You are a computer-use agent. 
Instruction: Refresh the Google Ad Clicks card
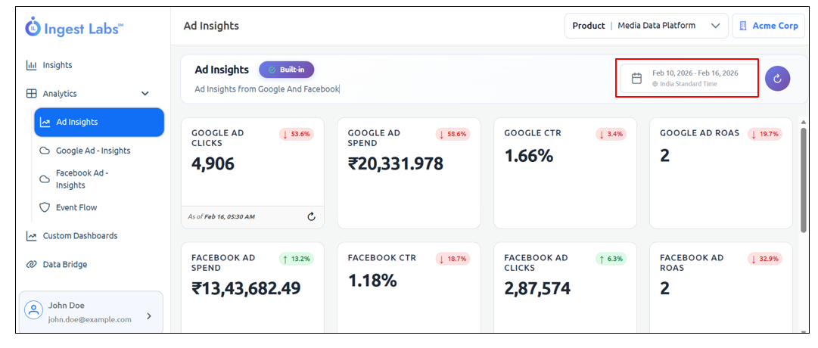click(x=311, y=217)
